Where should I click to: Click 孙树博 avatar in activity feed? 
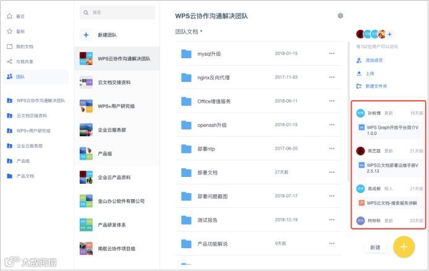click(x=360, y=113)
